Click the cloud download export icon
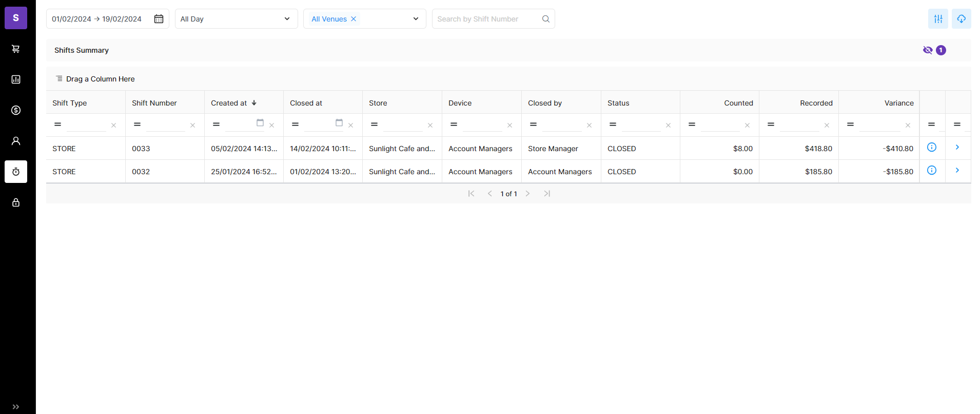The height and width of the screenshot is (414, 980). pyautogui.click(x=961, y=19)
